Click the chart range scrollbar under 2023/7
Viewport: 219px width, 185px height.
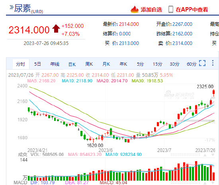(x=185, y=155)
